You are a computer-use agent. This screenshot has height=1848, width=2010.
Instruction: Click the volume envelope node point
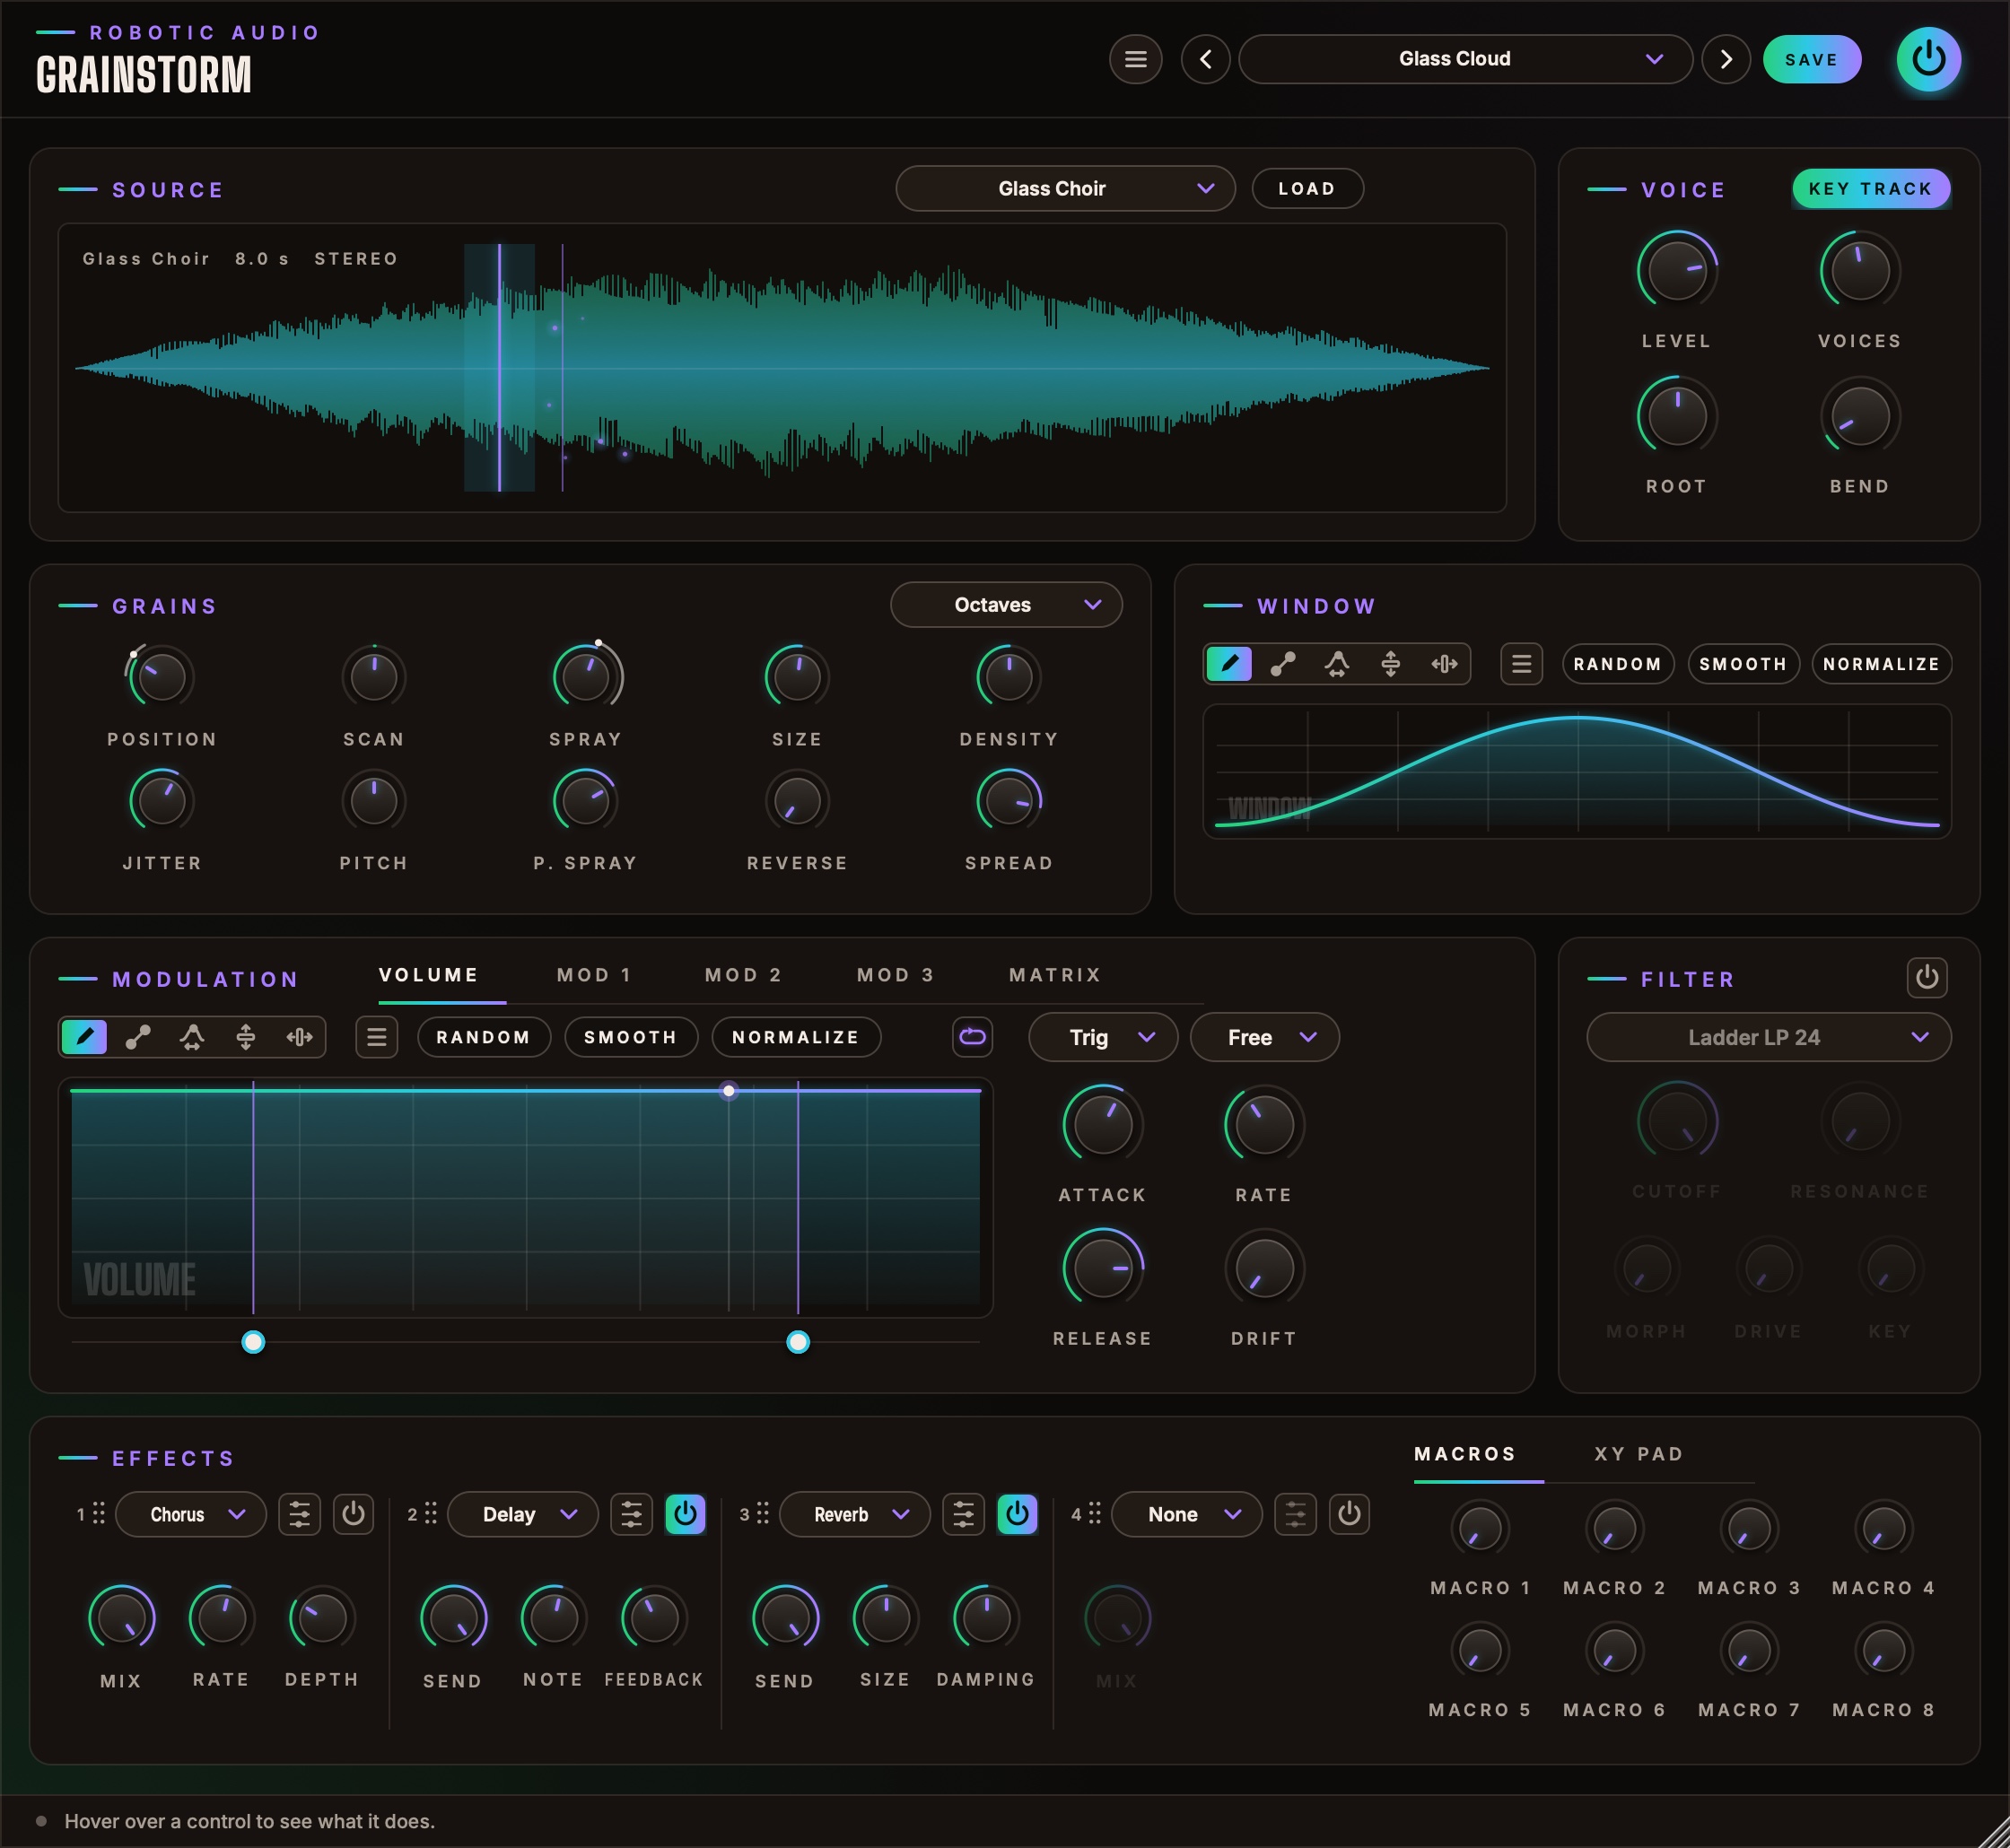tap(729, 1090)
